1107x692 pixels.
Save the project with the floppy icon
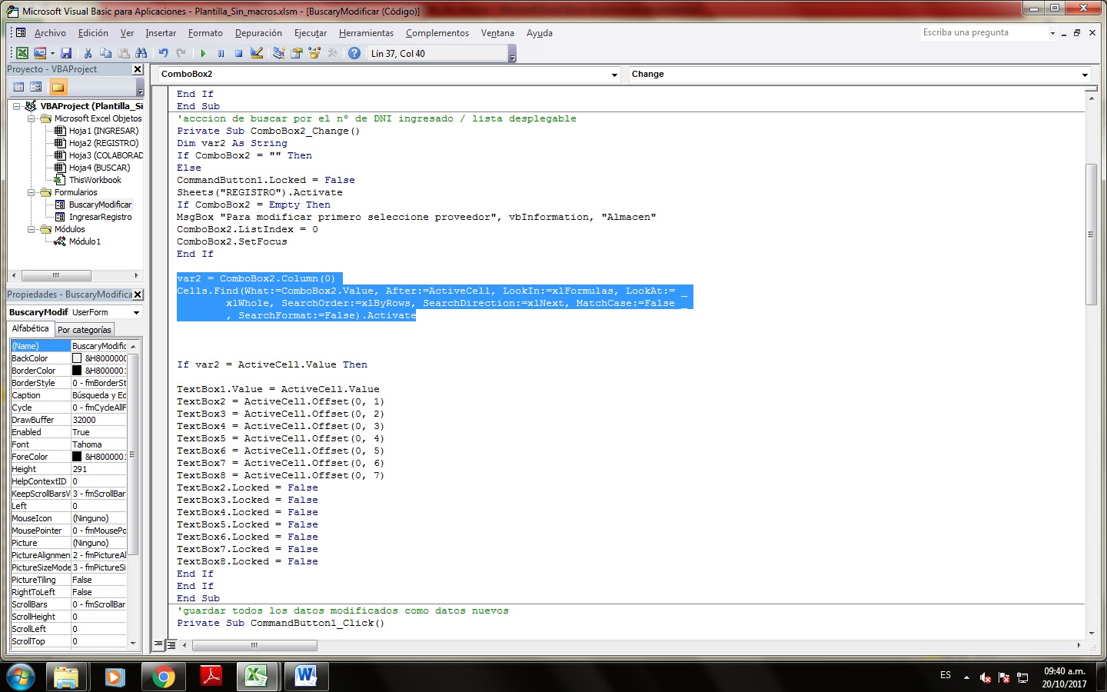(x=66, y=53)
